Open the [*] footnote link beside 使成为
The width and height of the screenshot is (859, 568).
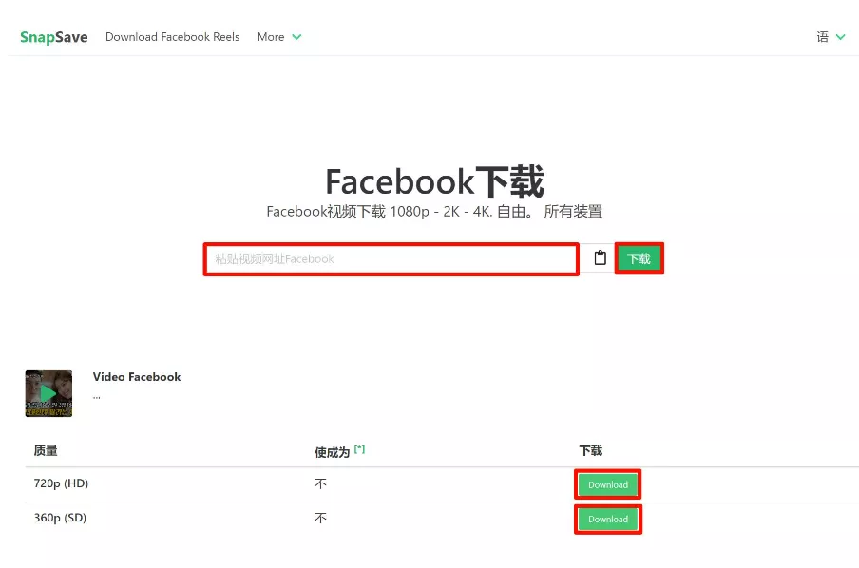pyautogui.click(x=359, y=449)
